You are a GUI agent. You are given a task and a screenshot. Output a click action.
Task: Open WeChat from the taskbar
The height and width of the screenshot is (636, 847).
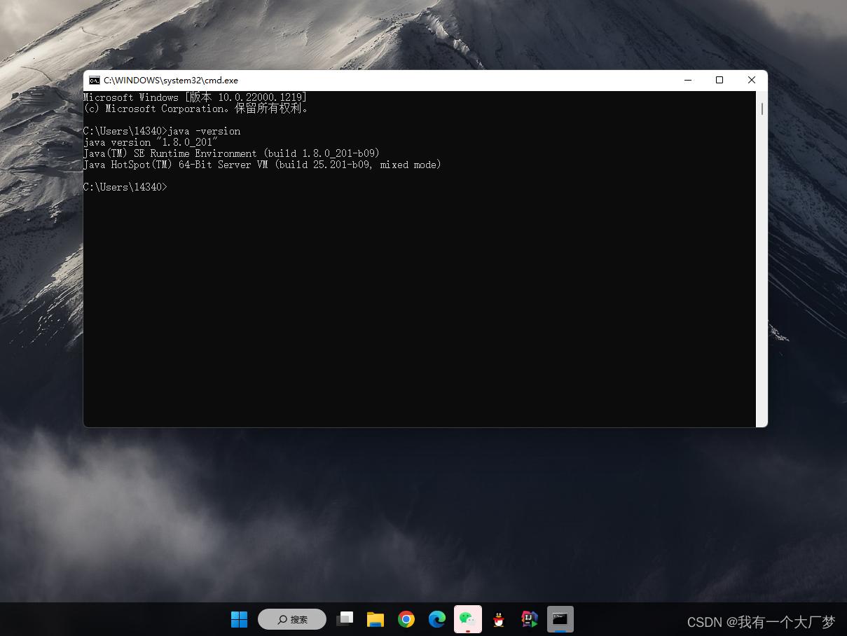467,619
